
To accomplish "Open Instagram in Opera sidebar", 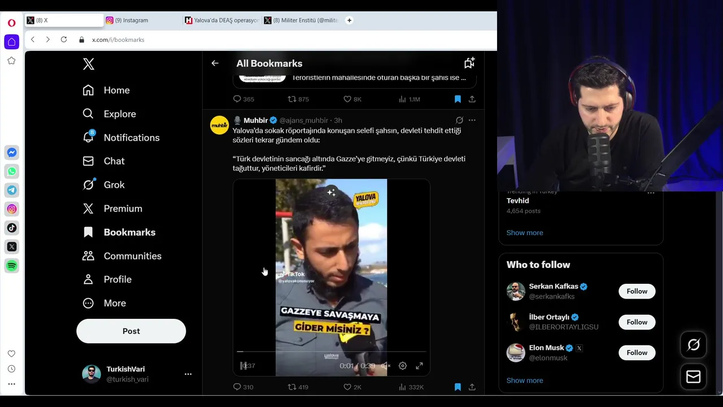I will [x=12, y=209].
